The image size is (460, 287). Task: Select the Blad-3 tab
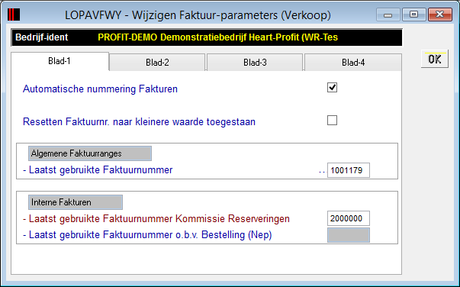point(255,63)
